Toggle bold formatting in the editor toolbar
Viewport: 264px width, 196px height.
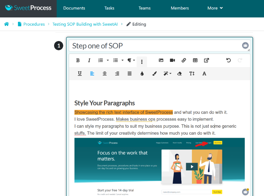[x=78, y=60]
